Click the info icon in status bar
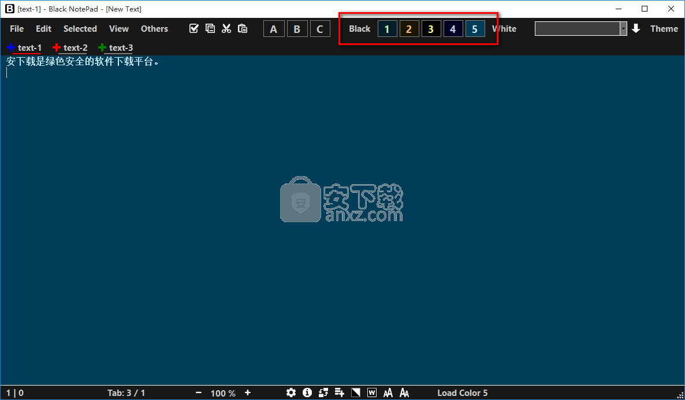Screen dimensions: 685x400 coord(307,392)
